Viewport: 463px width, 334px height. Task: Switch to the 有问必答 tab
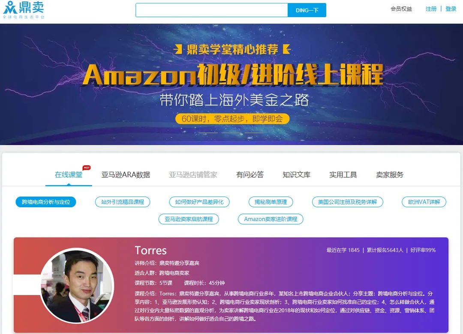point(250,175)
